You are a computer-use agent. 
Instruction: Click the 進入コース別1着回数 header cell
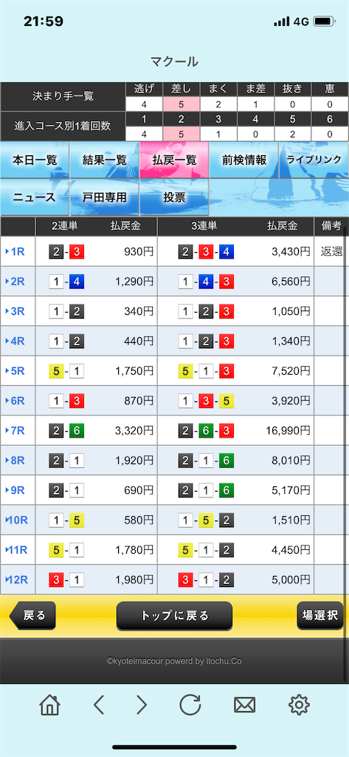63,126
